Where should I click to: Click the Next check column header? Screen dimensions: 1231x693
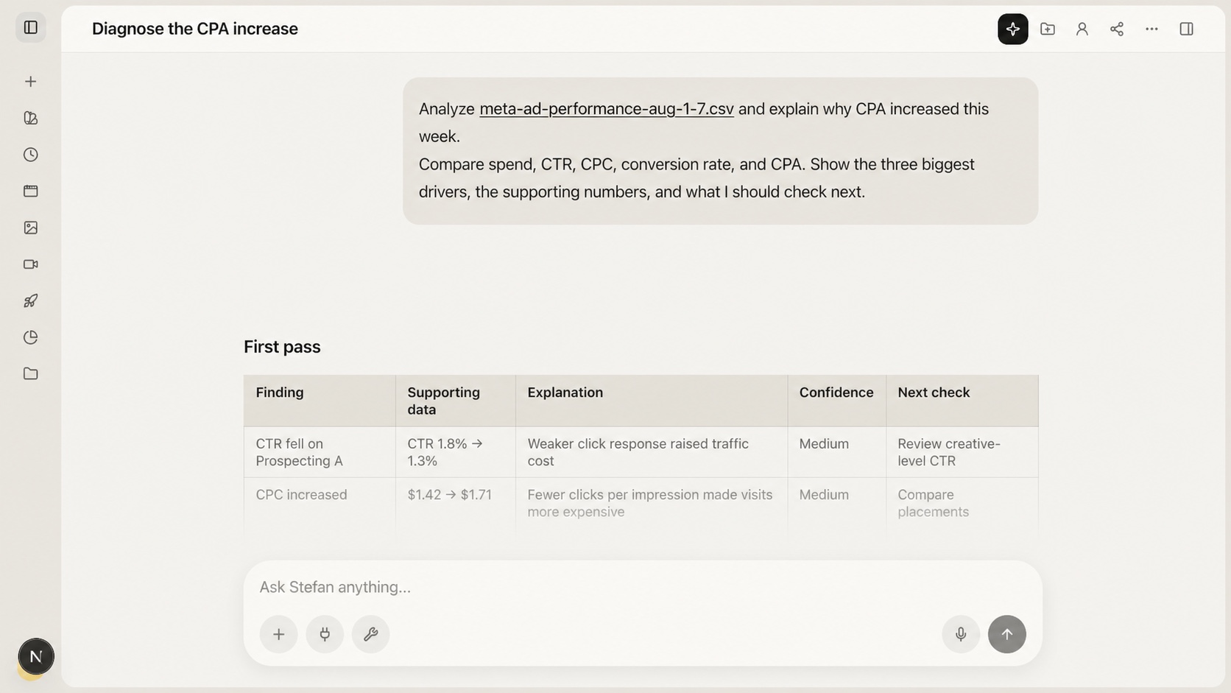click(962, 401)
